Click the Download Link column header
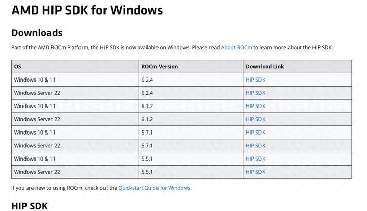 pos(265,67)
